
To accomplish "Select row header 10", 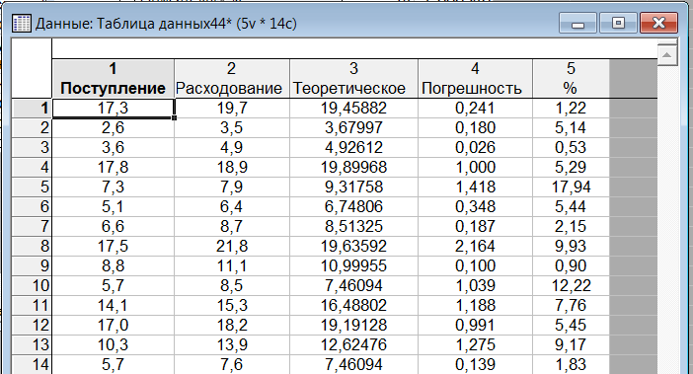I will click(x=32, y=286).
